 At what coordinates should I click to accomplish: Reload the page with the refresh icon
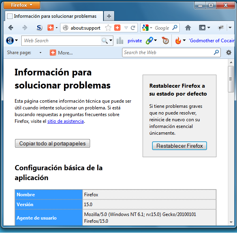coord(133,28)
